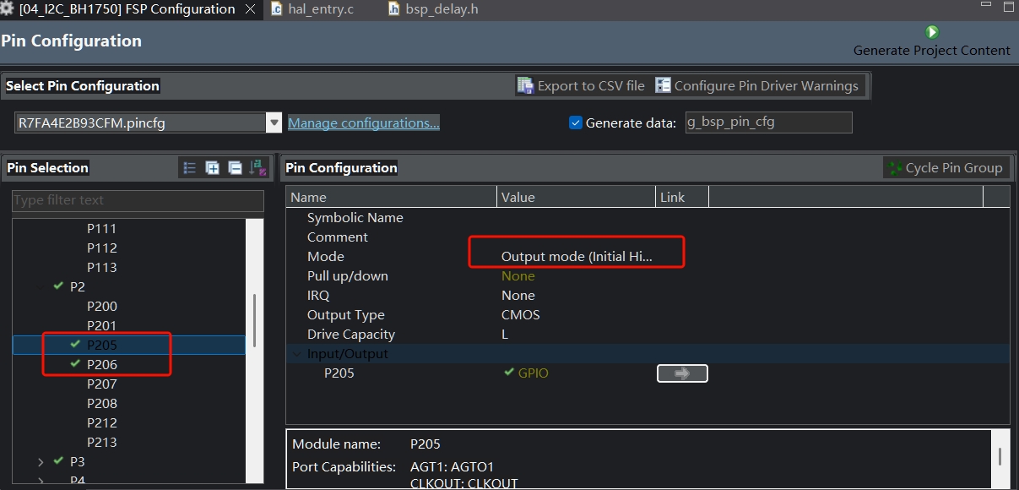Viewport: 1019px width, 490px height.
Task: Open Configure Pin Driver Warnings
Action: (756, 85)
